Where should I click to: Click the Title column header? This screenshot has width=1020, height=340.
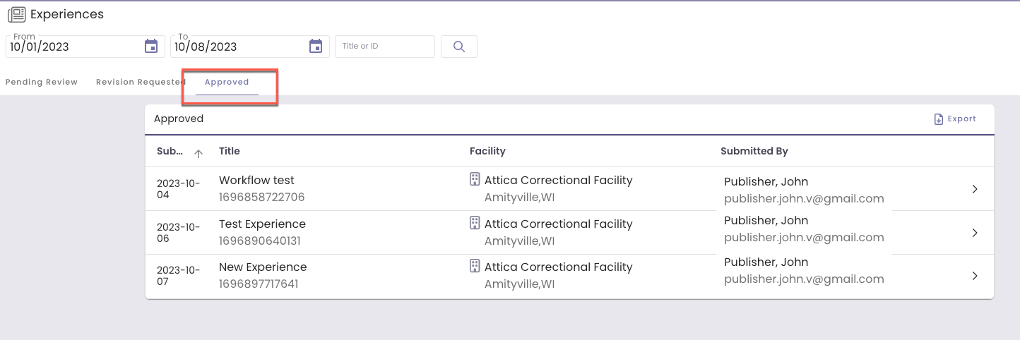point(230,151)
